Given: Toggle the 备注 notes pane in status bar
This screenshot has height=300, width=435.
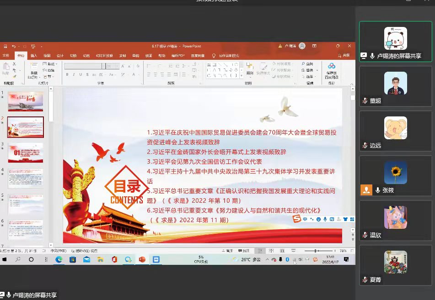Looking at the screenshot, I should 227,251.
